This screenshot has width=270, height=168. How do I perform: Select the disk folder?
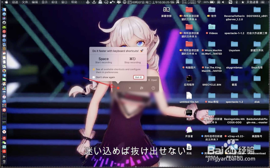[x=257, y=96]
